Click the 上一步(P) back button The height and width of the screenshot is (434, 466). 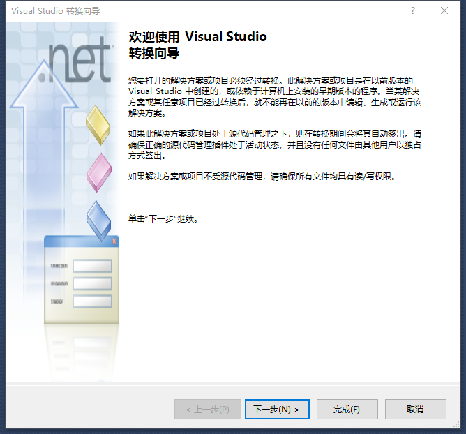pyautogui.click(x=207, y=410)
